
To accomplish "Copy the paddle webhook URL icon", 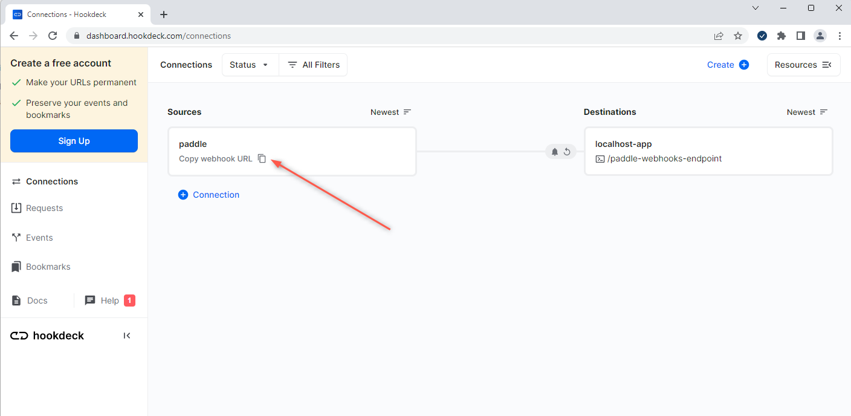I will pos(262,158).
